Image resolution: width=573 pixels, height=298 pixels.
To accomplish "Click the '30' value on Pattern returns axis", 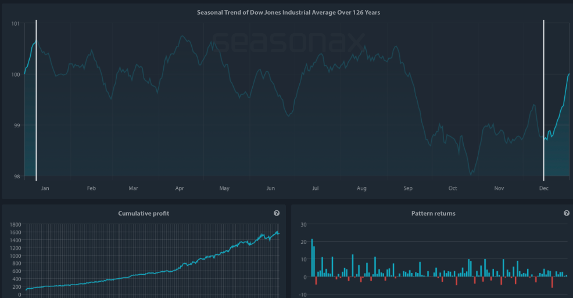I will (x=303, y=225).
